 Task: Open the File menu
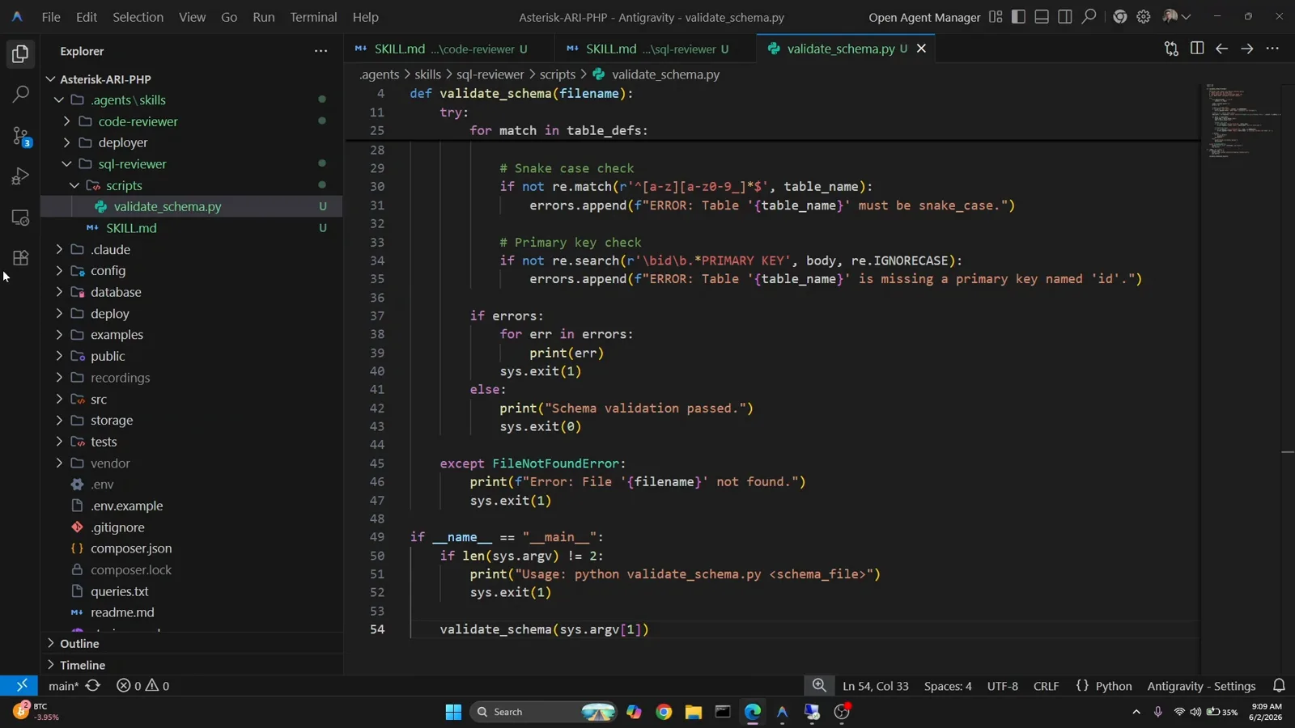51,17
